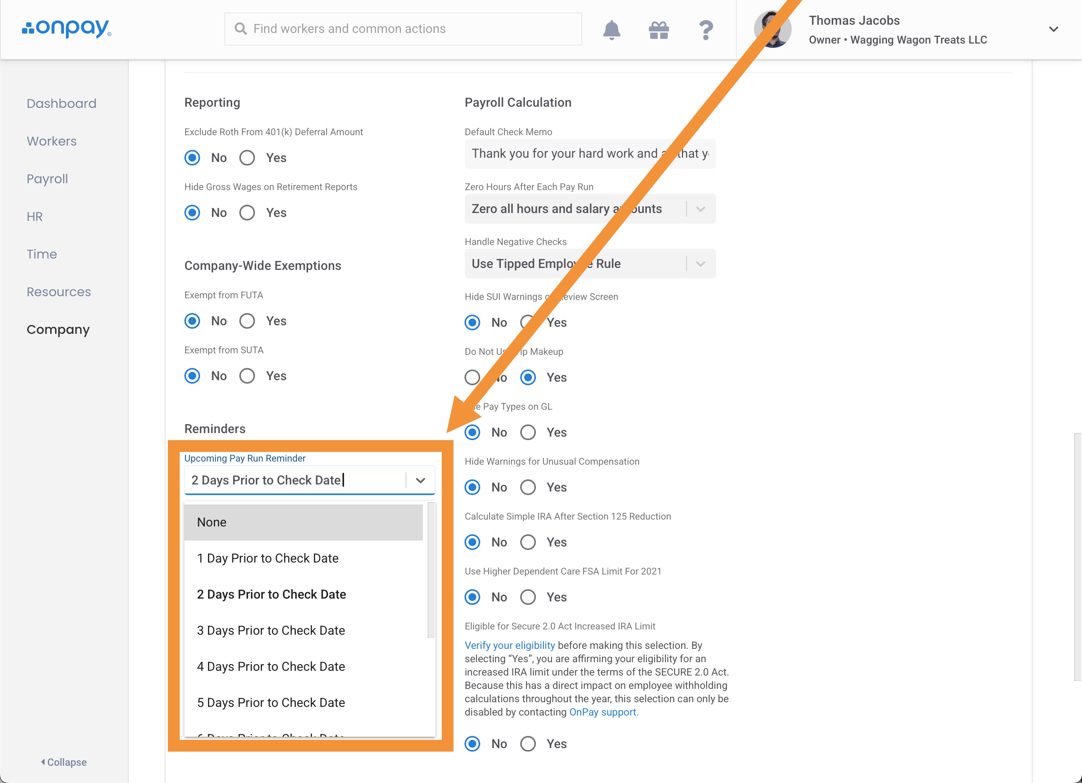
Task: Select Yes for Exclude Roth From 401(k)
Action: pos(247,157)
